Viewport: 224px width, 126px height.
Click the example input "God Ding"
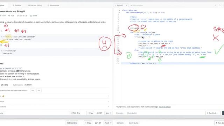click(10, 51)
